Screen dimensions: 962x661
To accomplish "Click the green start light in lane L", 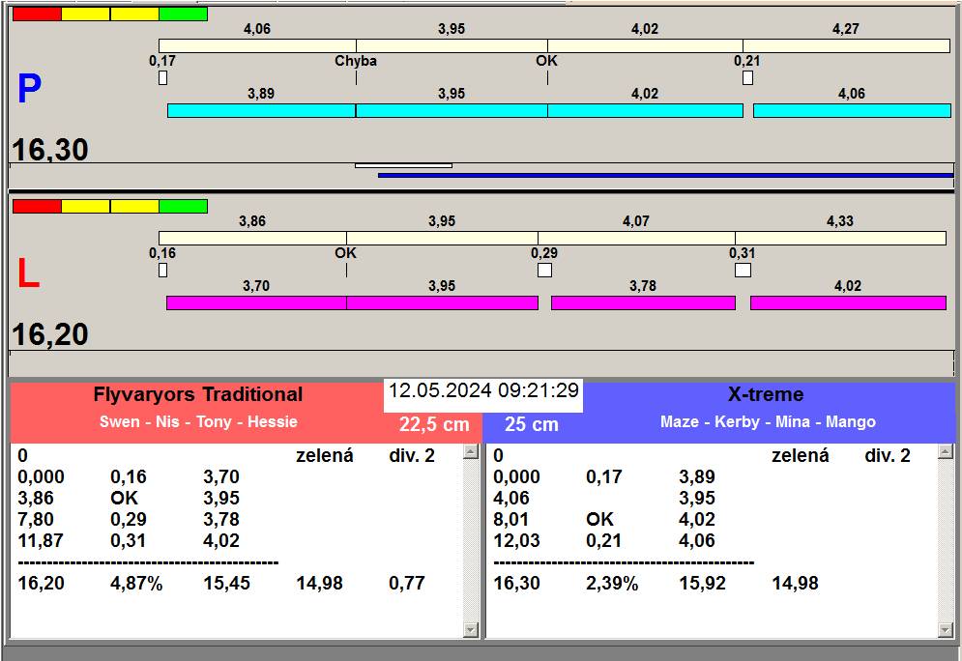I will [x=183, y=207].
